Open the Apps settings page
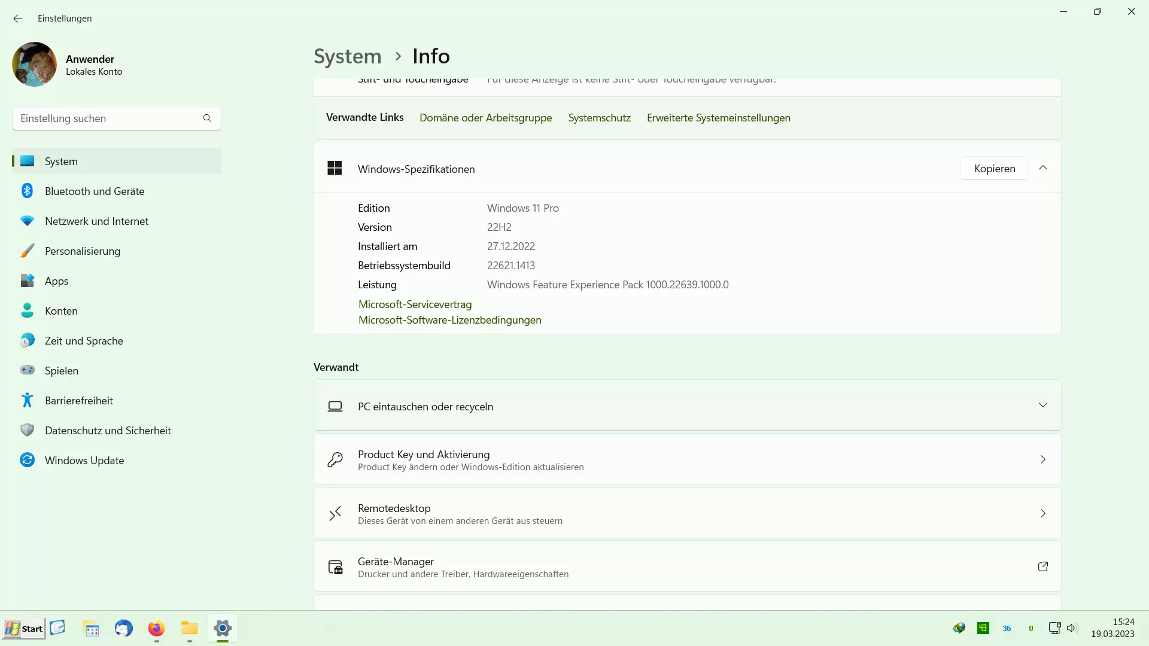The height and width of the screenshot is (646, 1149). 117,281
